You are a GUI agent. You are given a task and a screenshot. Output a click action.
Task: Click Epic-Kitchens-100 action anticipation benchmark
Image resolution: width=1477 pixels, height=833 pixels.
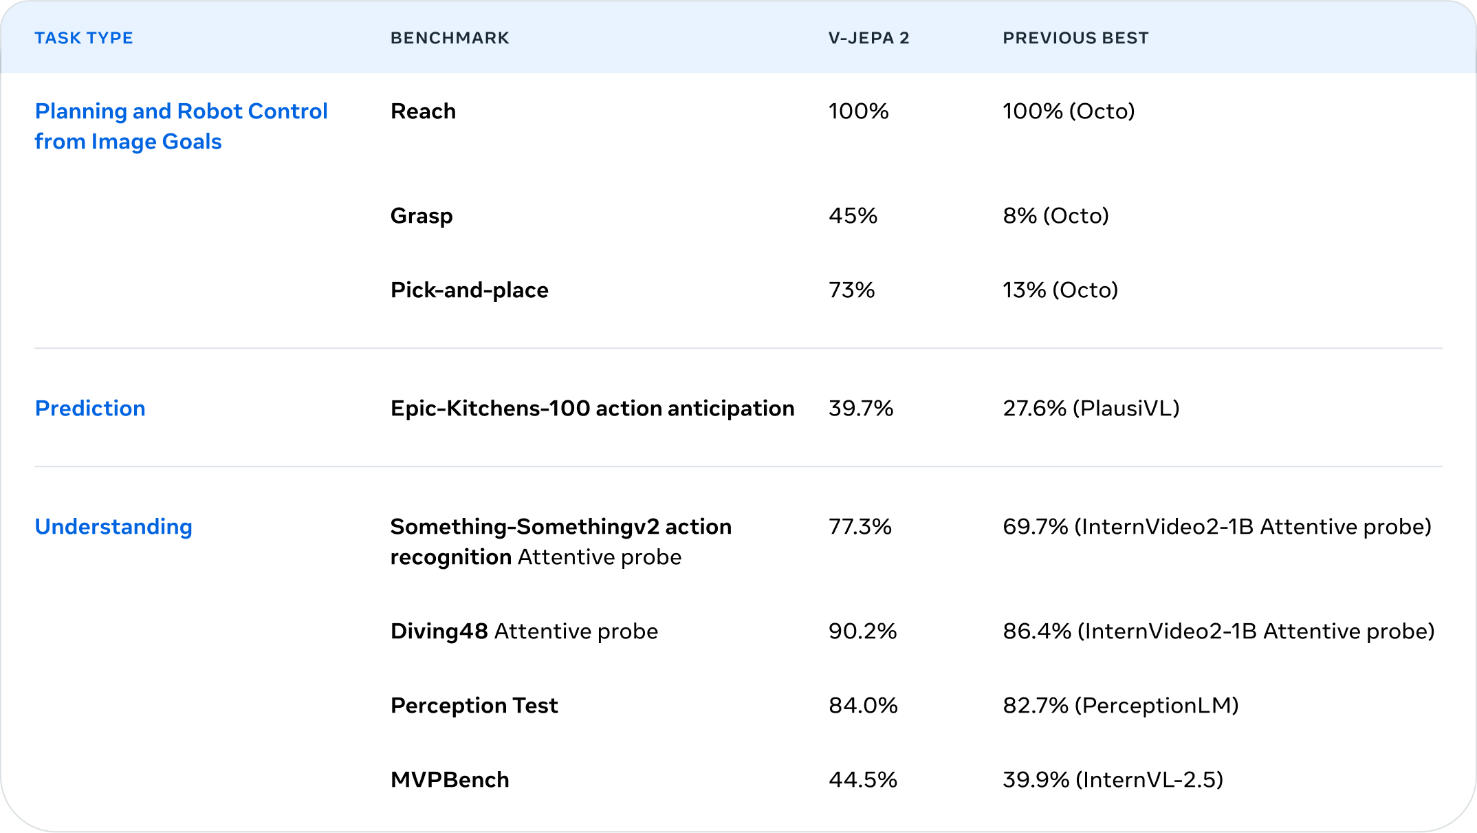point(592,408)
